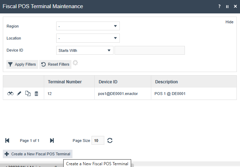The height and width of the screenshot is (167, 240).
Task: Click the trash delete icon for terminal 12
Action: [x=36, y=94]
